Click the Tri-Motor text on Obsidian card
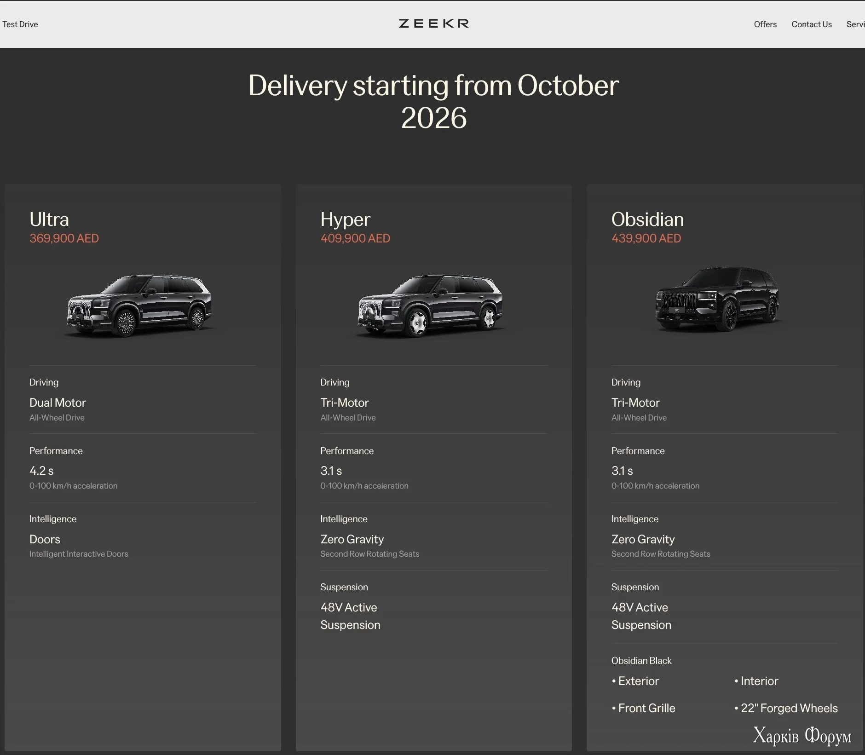Image resolution: width=865 pixels, height=755 pixels. click(x=635, y=403)
